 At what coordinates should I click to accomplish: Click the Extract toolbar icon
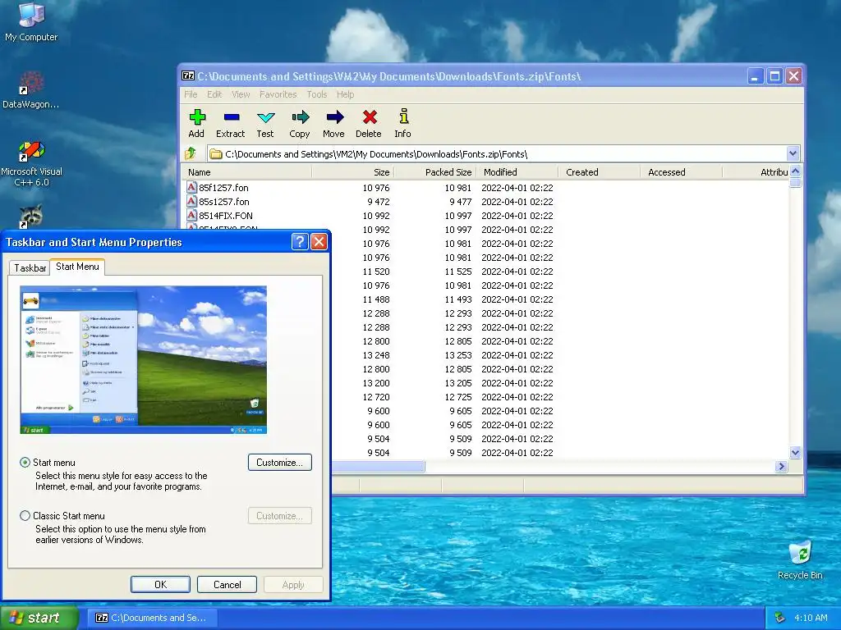pyautogui.click(x=231, y=124)
